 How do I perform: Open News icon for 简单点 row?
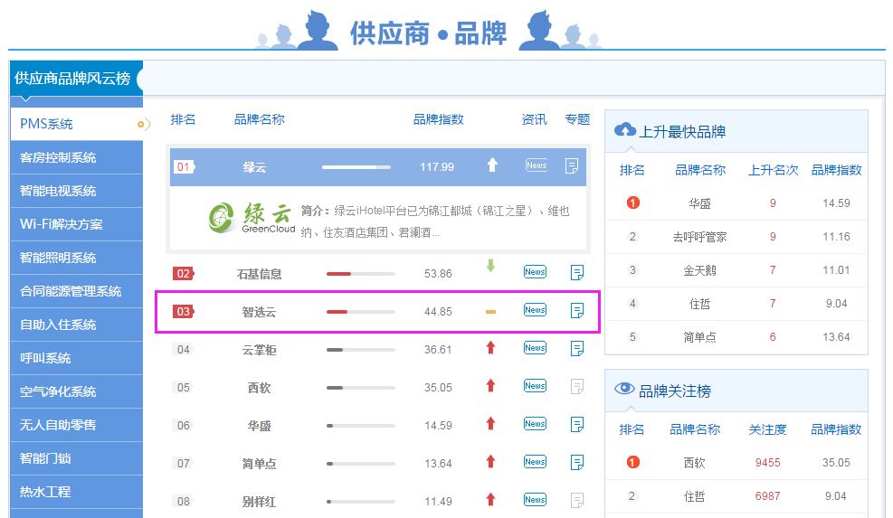535,462
